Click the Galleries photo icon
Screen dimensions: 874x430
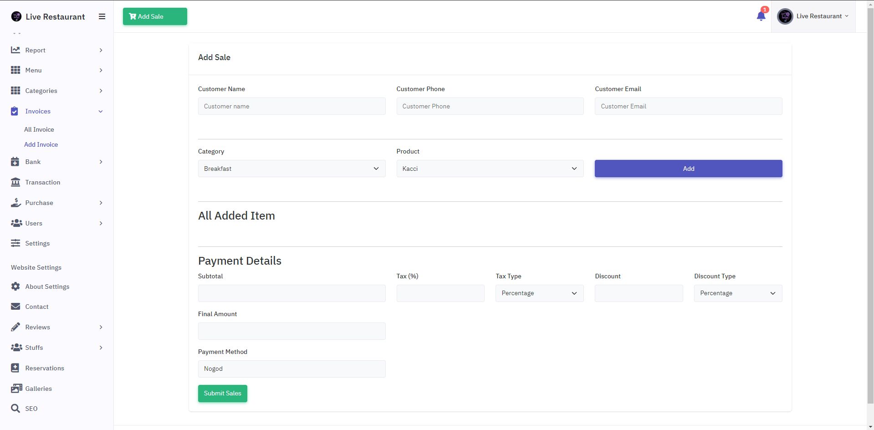pos(16,389)
